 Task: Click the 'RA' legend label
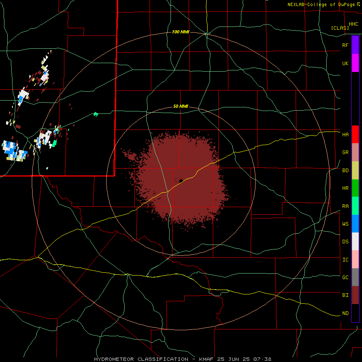(x=345, y=206)
